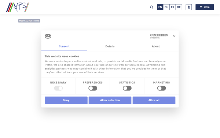Open the Usercentrics Cookiebot link
The height and width of the screenshot is (138, 220).
(159, 36)
